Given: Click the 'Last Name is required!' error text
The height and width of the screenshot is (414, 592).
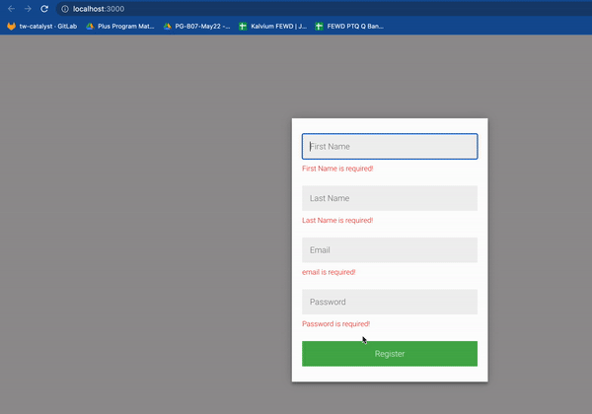Looking at the screenshot, I should (x=337, y=220).
